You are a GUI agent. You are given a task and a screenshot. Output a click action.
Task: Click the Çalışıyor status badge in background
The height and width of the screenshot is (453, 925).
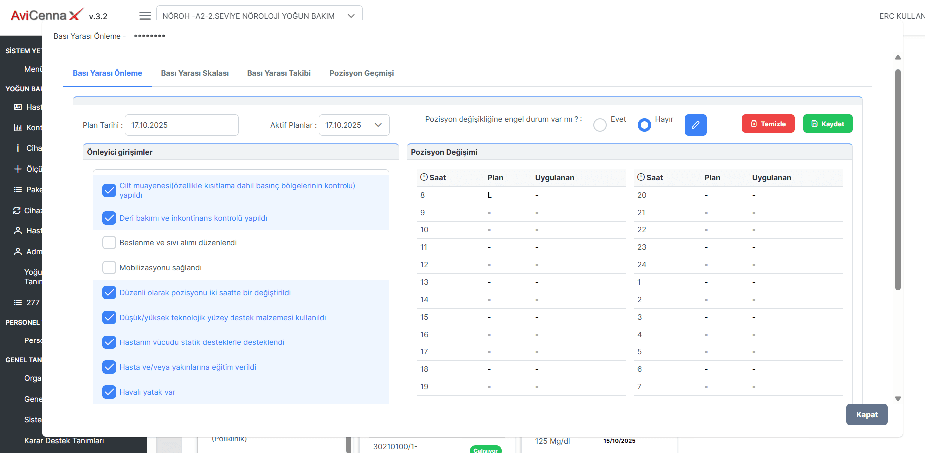coord(485,450)
